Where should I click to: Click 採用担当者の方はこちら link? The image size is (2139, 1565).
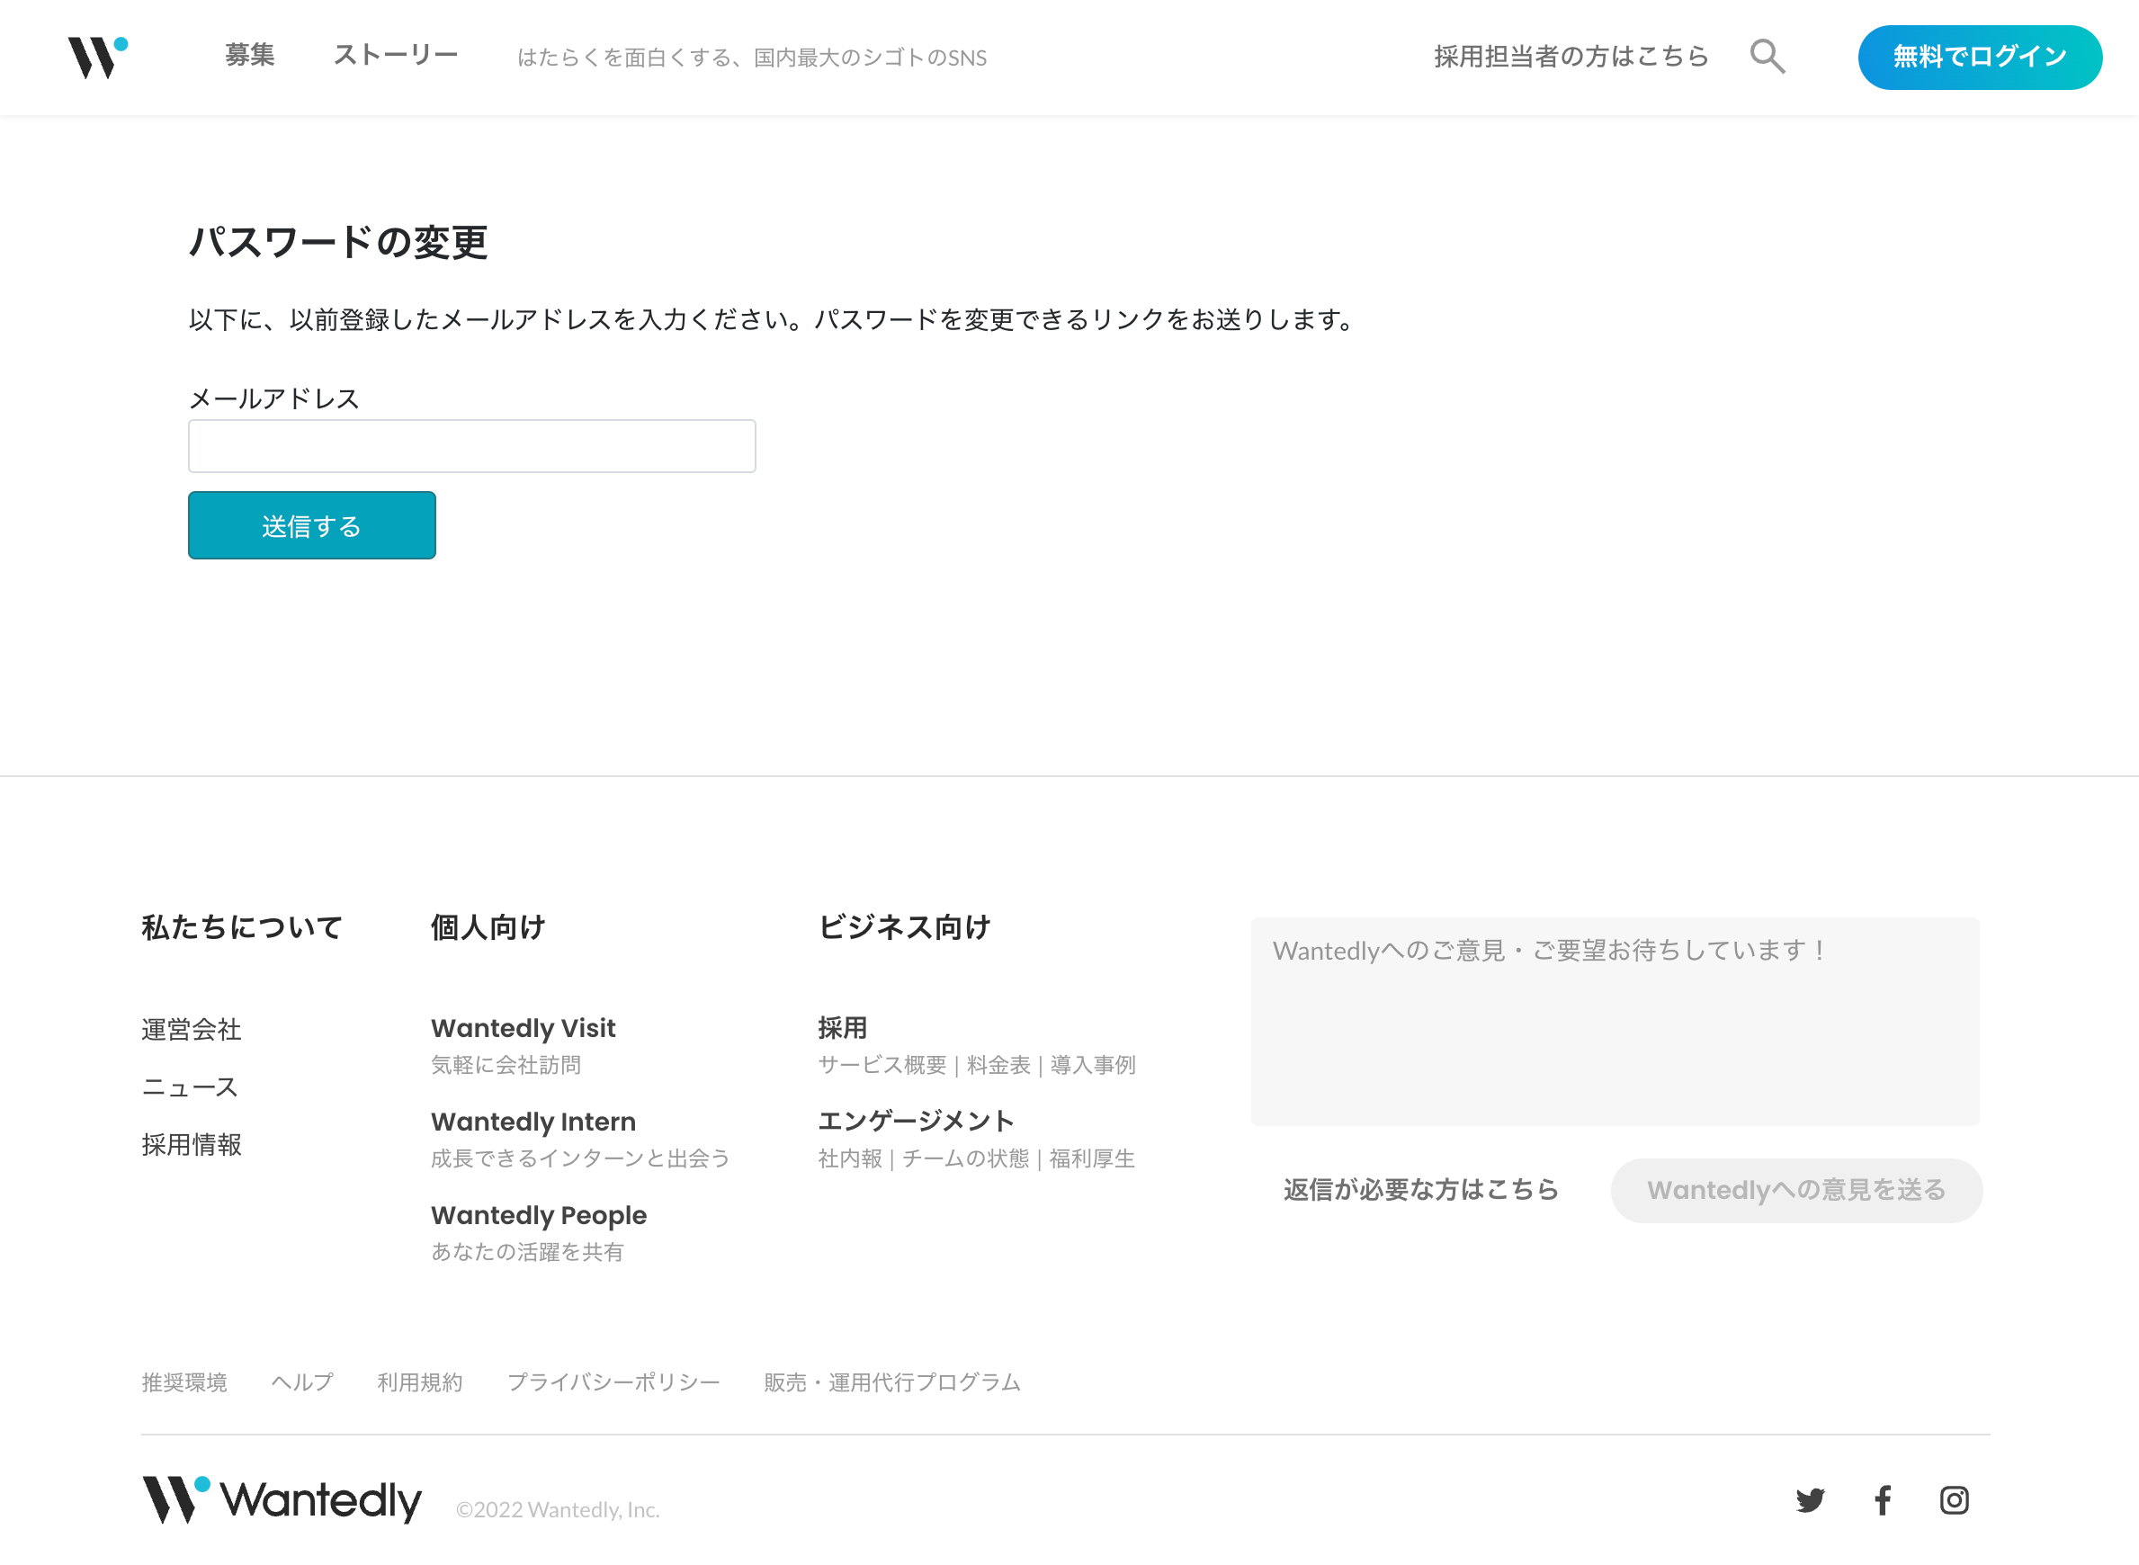coord(1571,57)
